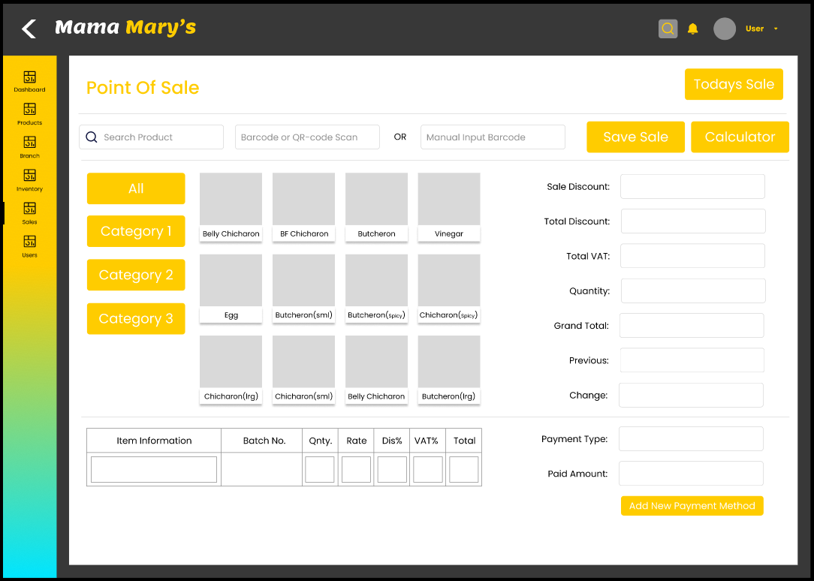Select Category 3 filter

pos(136,319)
